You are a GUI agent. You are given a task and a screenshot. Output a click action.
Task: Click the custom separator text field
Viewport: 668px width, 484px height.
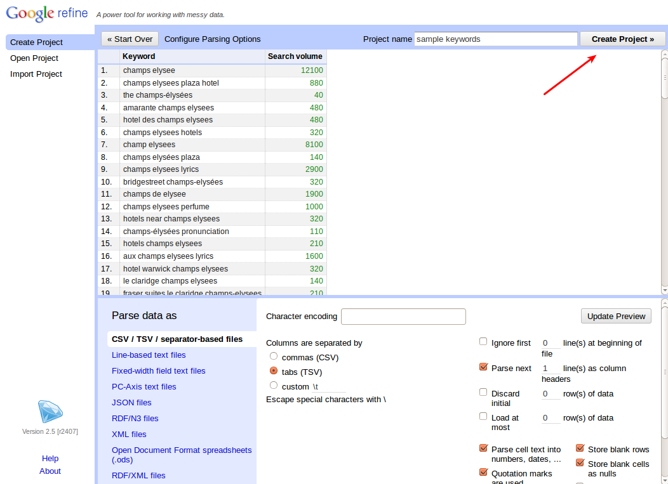328,386
